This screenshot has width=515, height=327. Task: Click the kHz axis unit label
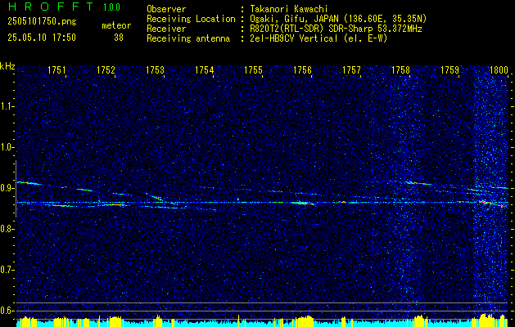7,66
